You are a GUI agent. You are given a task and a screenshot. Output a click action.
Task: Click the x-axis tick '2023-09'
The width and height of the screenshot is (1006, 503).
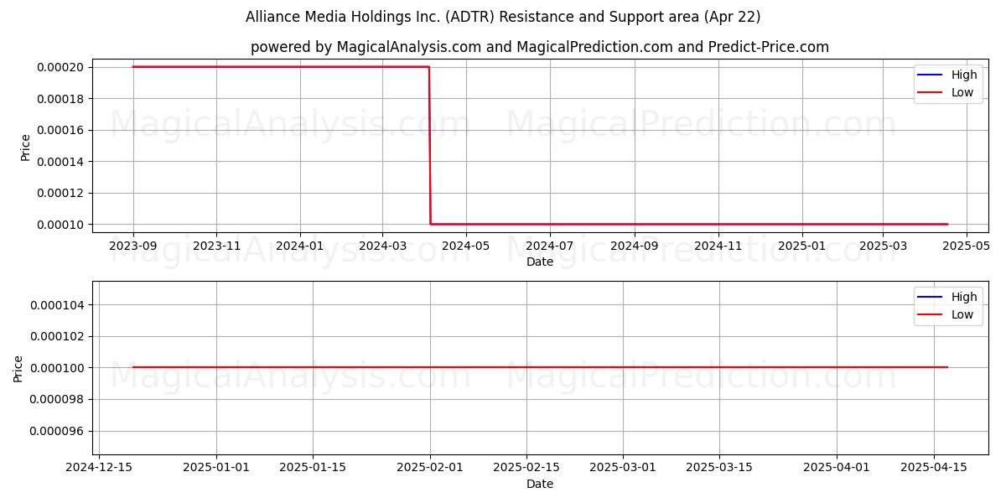tap(133, 246)
